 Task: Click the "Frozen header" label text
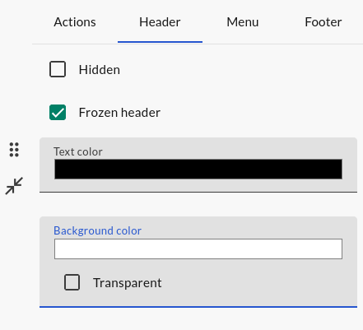coord(119,113)
